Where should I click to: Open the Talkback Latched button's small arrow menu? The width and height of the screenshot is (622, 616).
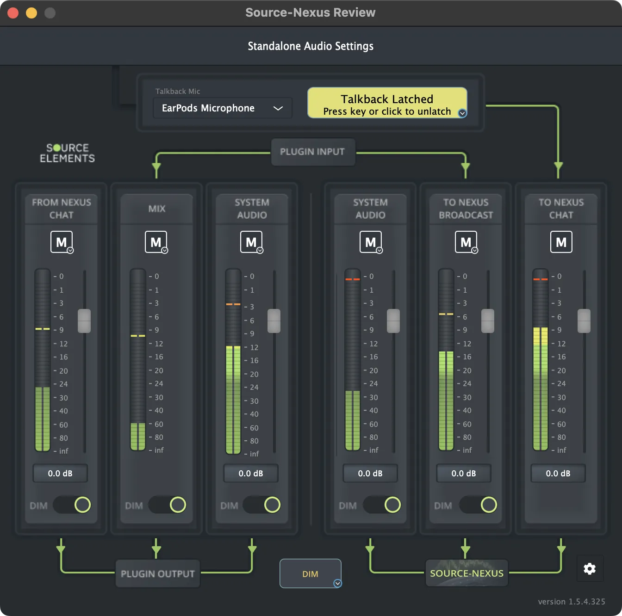(x=462, y=113)
